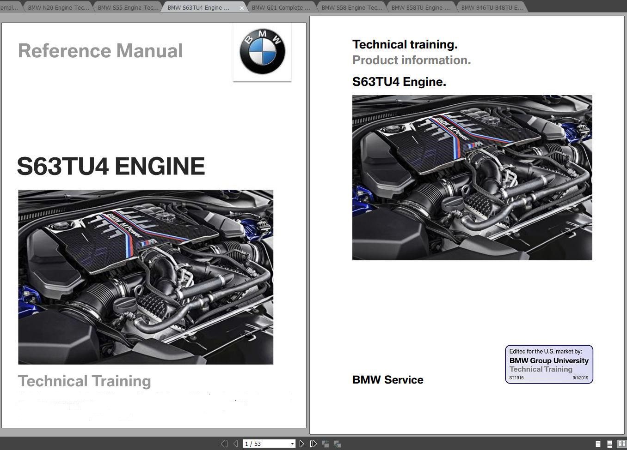Open the BMW N20 Engine tab
Viewport: 627px width, 450px height.
58,7
